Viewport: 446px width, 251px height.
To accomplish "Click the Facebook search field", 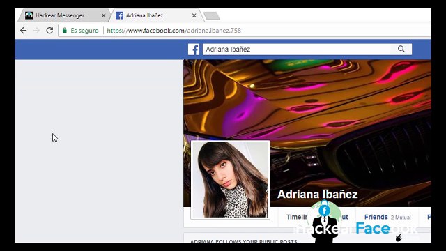I will pos(297,50).
